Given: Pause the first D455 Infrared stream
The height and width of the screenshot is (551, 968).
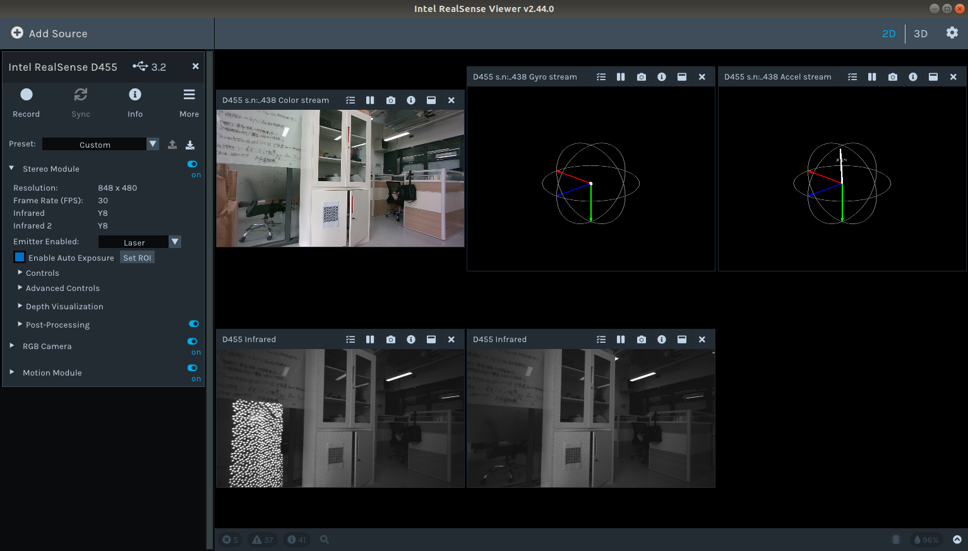Looking at the screenshot, I should point(370,340).
